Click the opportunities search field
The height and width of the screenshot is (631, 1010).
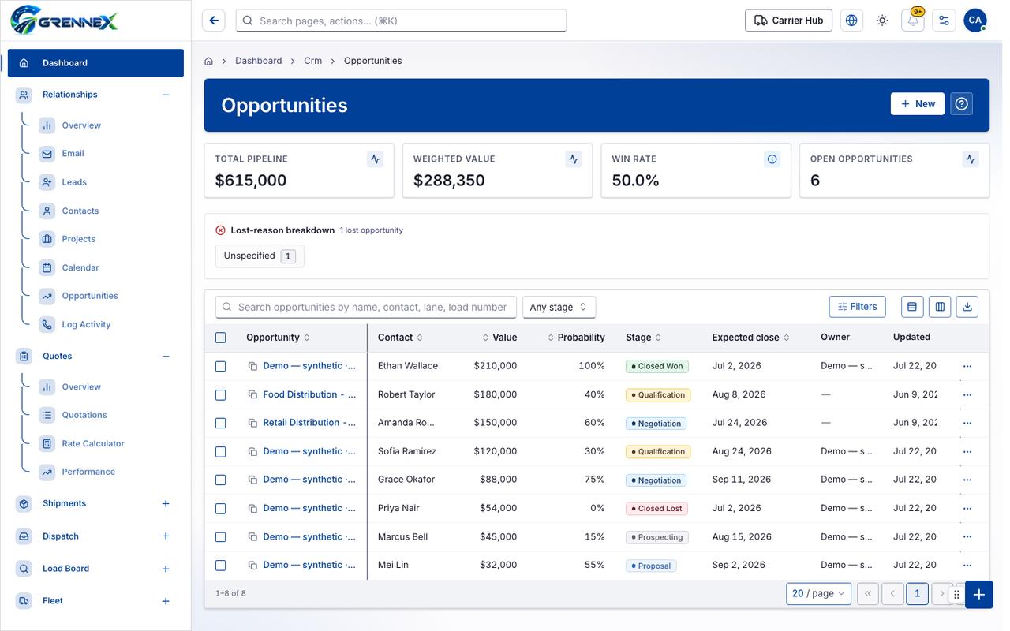(366, 307)
